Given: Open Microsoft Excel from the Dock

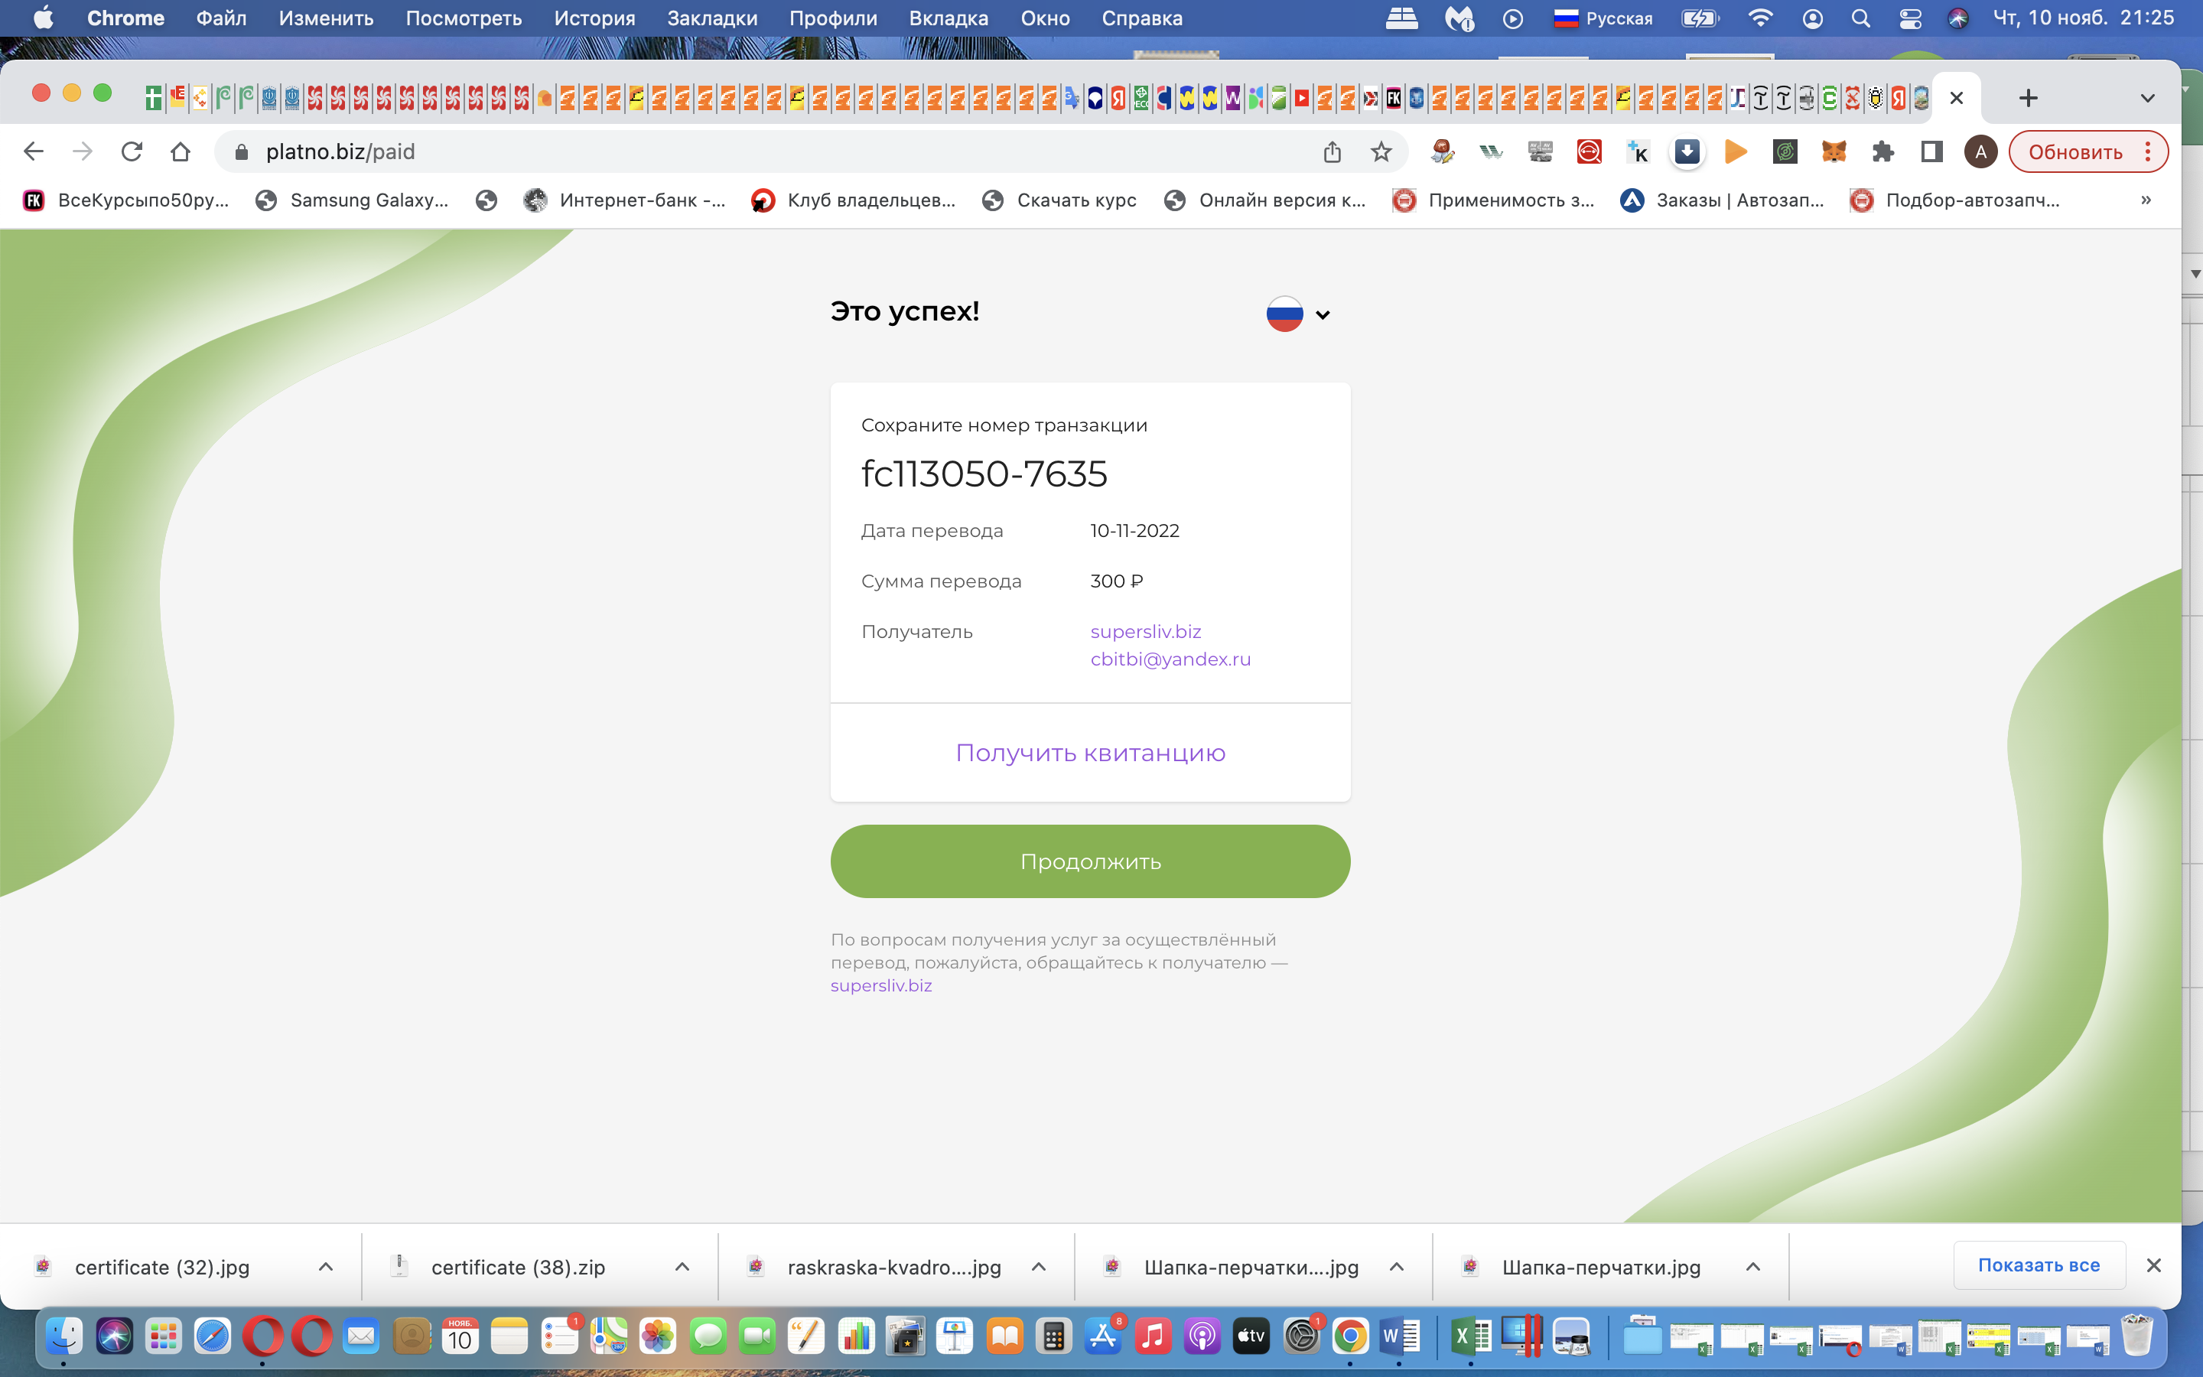Looking at the screenshot, I should (1470, 1336).
